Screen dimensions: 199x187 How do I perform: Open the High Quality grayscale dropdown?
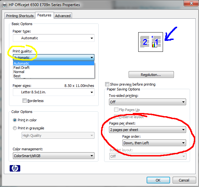point(58,136)
